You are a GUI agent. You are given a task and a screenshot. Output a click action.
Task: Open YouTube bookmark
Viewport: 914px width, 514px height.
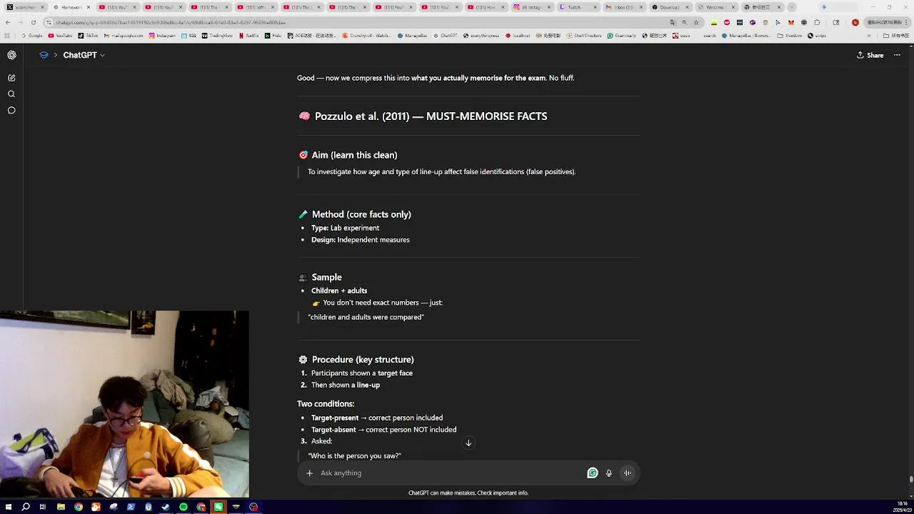point(60,35)
